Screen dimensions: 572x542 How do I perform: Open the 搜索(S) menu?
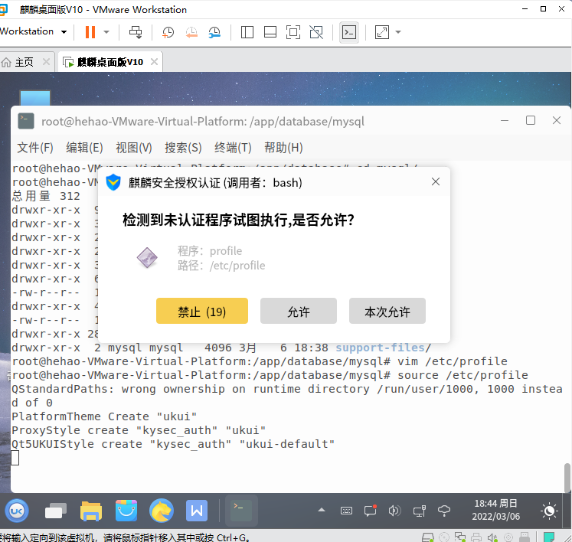(183, 148)
